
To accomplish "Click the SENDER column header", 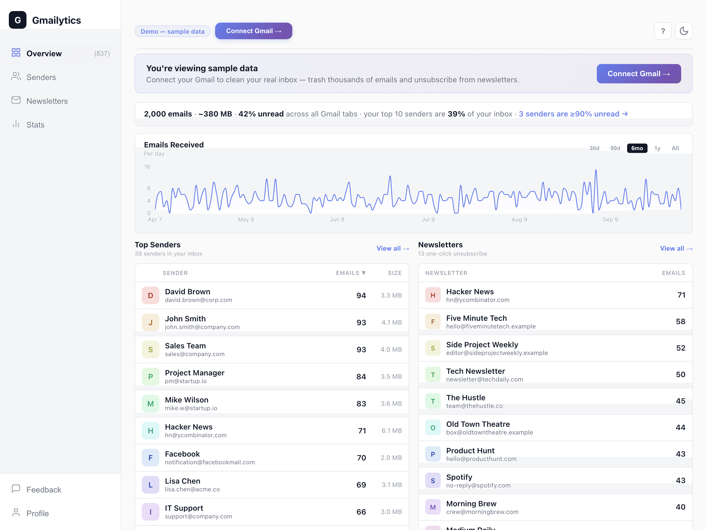I will 175,273.
